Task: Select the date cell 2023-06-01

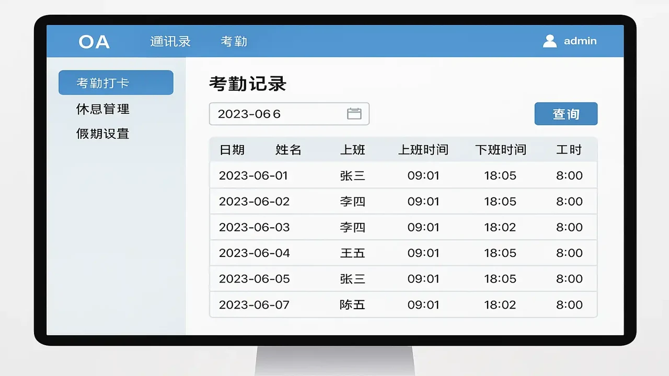Action: 253,175
